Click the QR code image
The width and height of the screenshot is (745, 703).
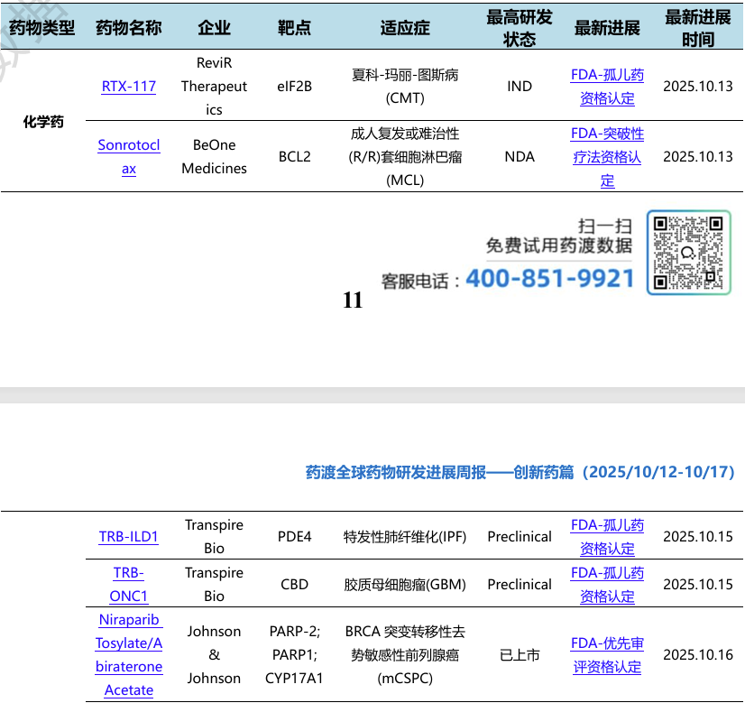[688, 253]
